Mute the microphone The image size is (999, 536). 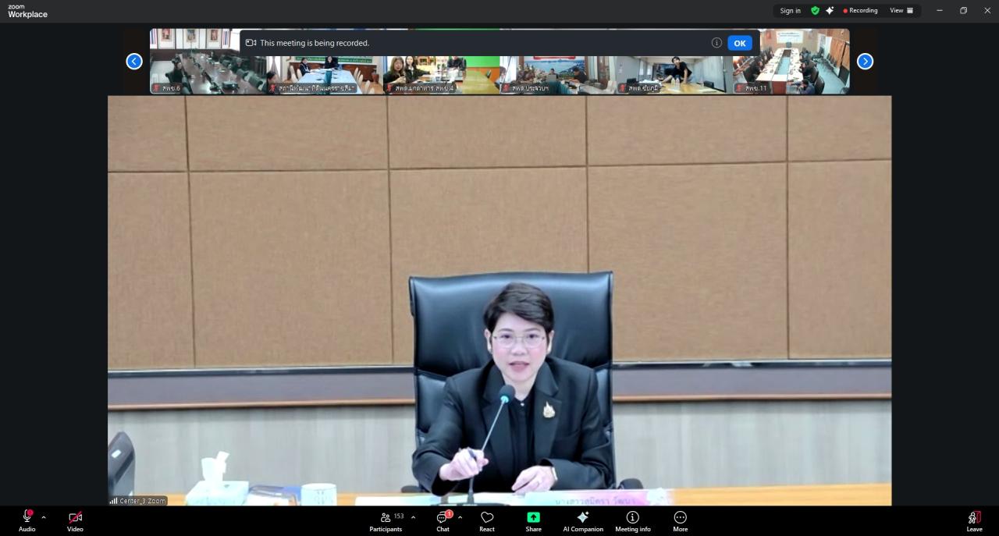point(27,517)
